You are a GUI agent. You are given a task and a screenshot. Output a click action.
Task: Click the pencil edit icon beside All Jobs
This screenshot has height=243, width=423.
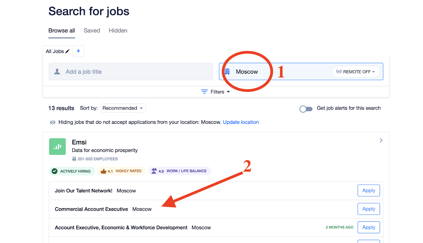point(67,51)
